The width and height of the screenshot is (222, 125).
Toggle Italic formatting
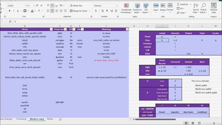click(14, 11)
